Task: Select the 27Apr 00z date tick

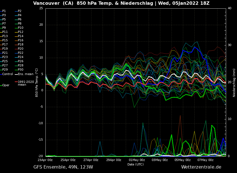Action: (x=91, y=160)
